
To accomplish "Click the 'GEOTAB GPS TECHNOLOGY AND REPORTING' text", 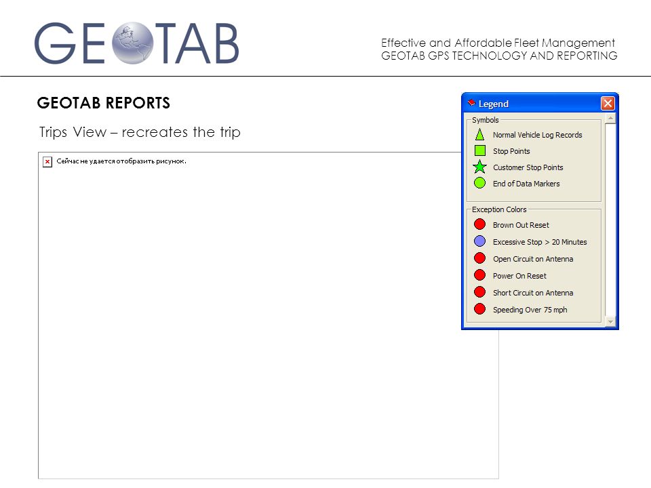I will coord(499,56).
